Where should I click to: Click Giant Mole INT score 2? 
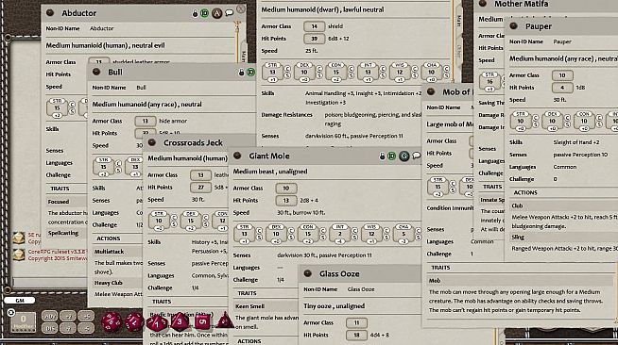coord(340,234)
